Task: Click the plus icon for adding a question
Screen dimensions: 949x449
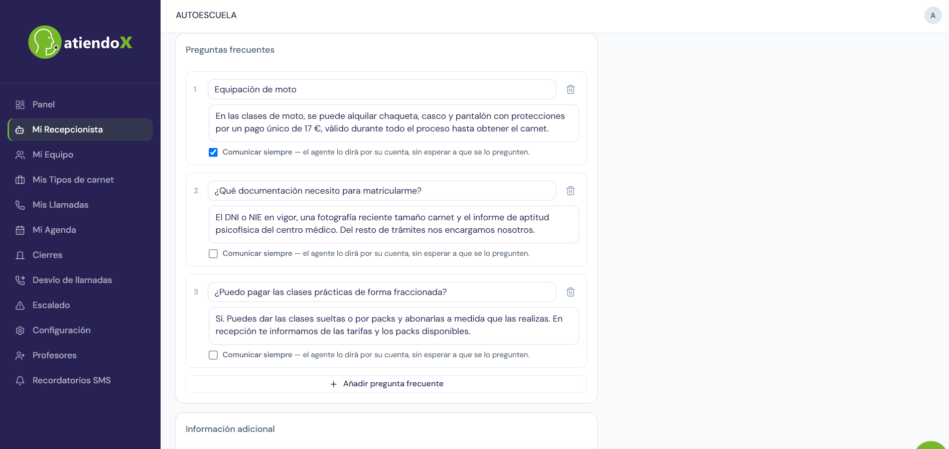Action: click(334, 384)
